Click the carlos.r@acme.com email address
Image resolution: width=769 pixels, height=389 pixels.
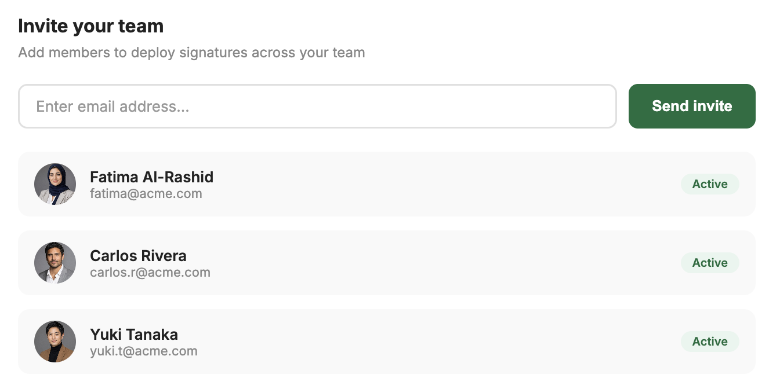pos(150,272)
